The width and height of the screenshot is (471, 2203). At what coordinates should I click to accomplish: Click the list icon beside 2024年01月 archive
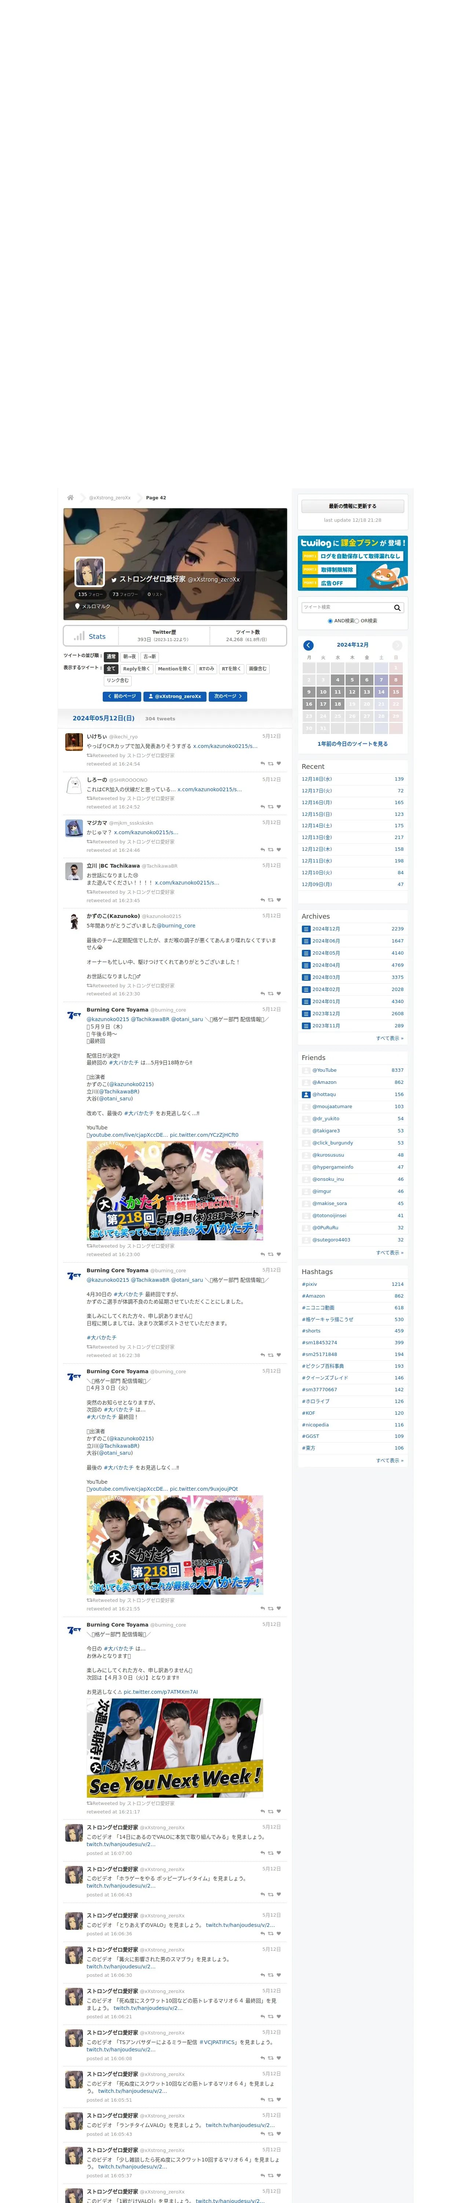click(306, 1001)
